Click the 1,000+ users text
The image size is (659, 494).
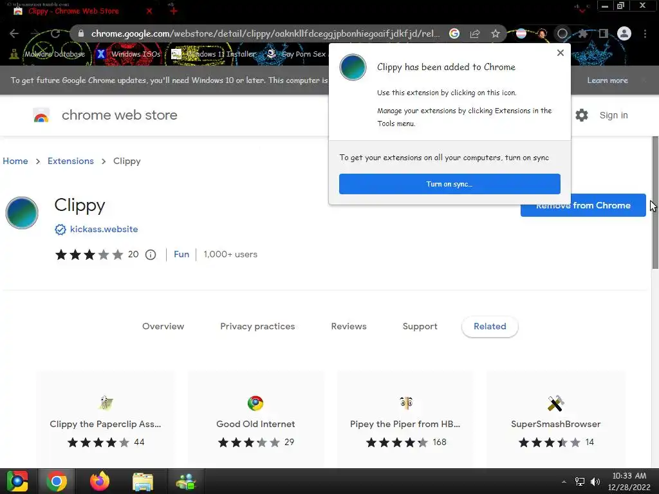click(230, 254)
